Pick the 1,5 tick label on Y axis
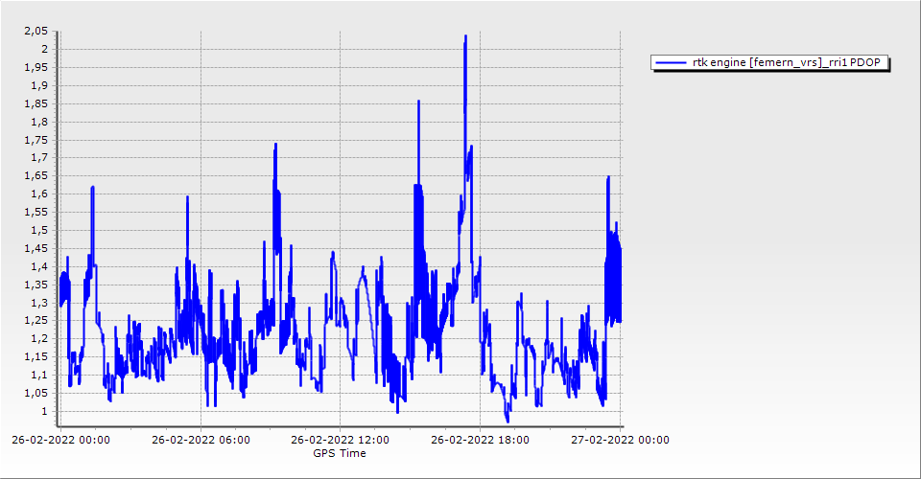 point(38,231)
